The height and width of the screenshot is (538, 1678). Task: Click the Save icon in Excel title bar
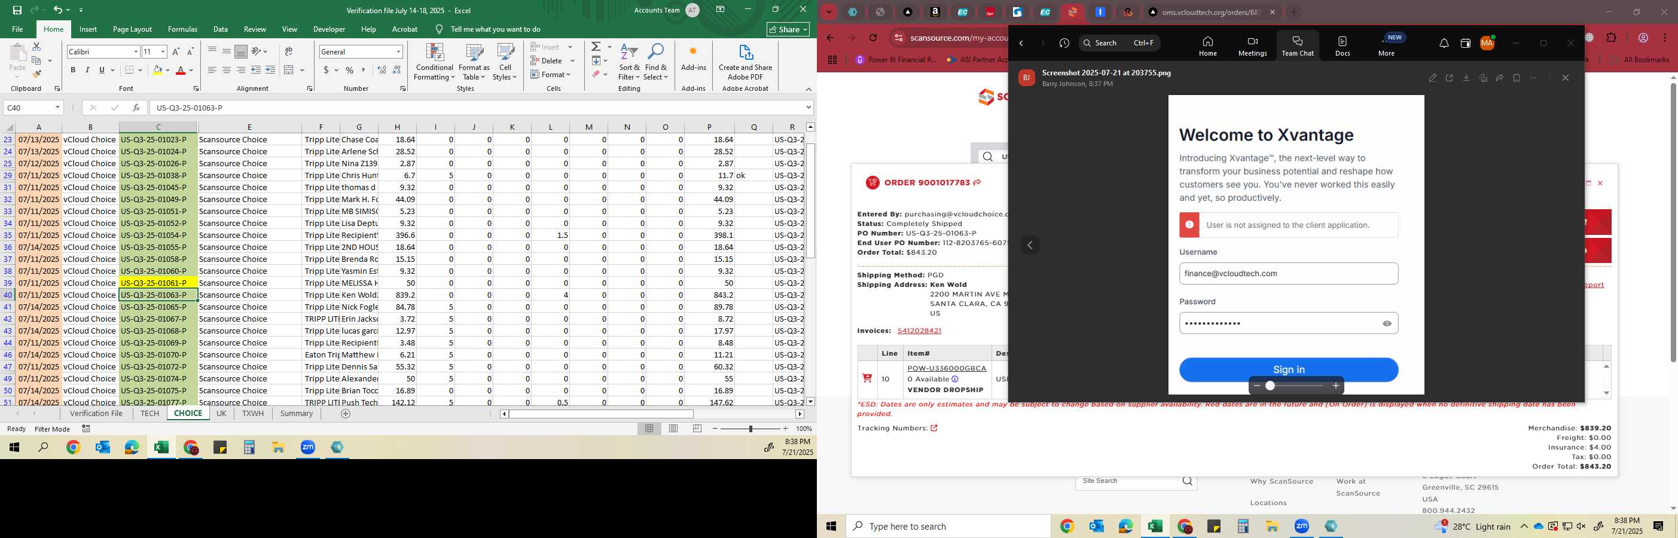coord(17,10)
